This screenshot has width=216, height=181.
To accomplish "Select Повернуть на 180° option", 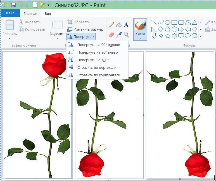I will coord(93,60).
